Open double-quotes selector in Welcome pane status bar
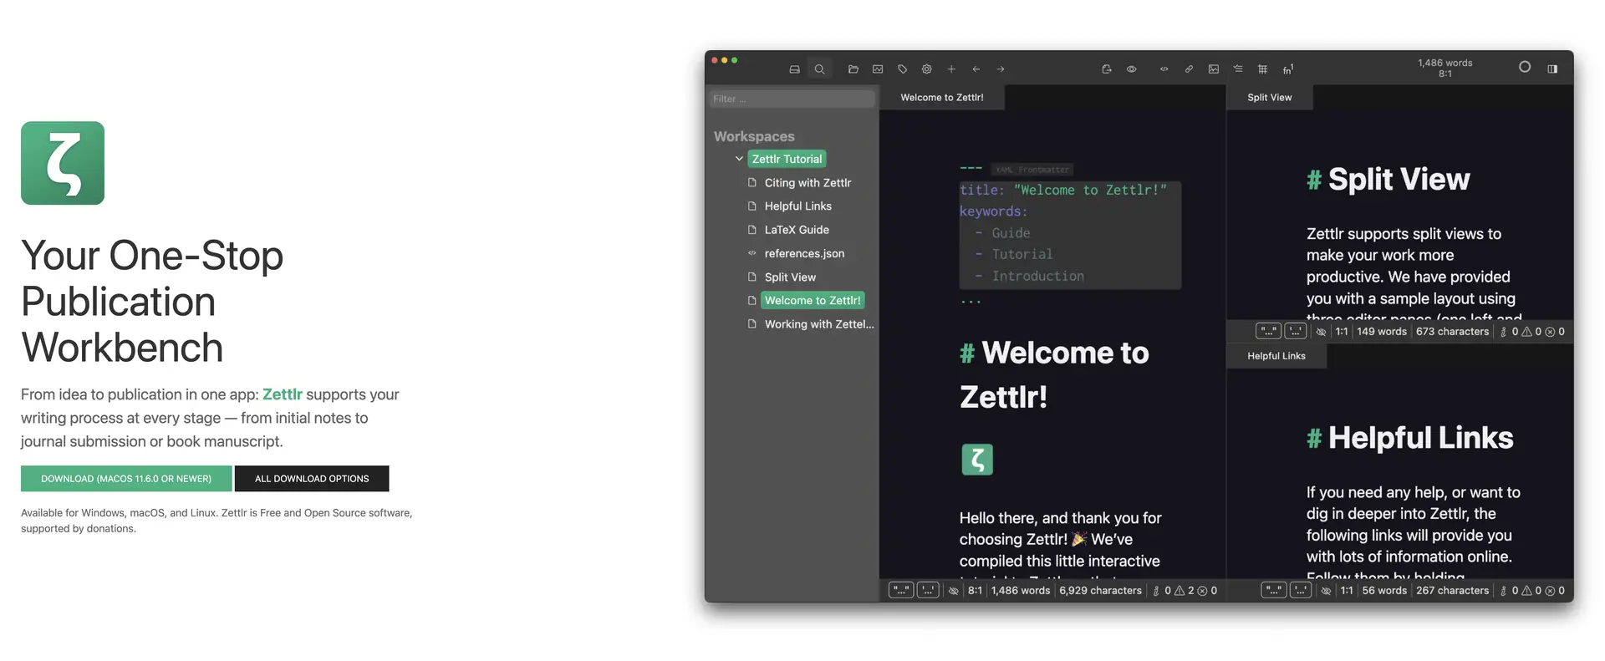1605x661 pixels. (900, 590)
